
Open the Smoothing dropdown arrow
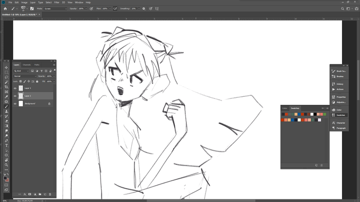tap(139, 8)
